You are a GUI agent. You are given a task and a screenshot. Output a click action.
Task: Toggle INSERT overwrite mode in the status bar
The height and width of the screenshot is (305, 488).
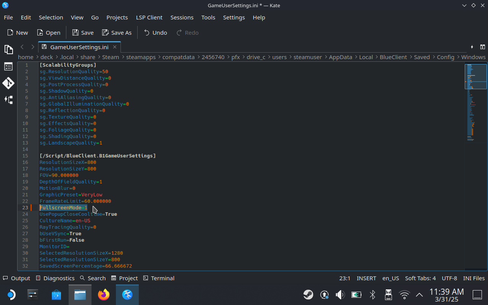[x=366, y=278]
